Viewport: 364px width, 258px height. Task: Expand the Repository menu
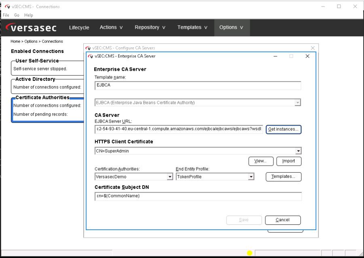[150, 27]
